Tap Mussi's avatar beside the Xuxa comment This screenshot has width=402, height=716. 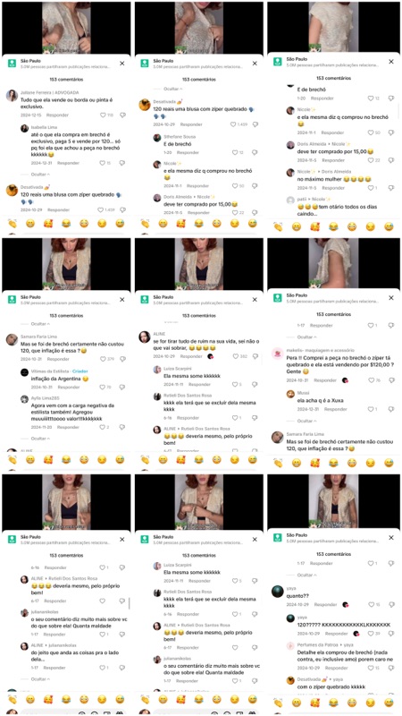[x=290, y=394]
